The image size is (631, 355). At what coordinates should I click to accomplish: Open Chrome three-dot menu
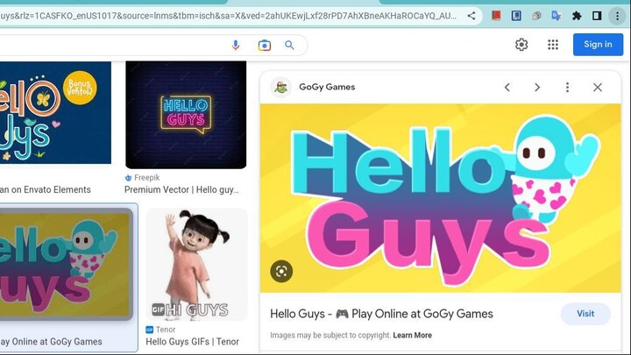click(x=617, y=16)
